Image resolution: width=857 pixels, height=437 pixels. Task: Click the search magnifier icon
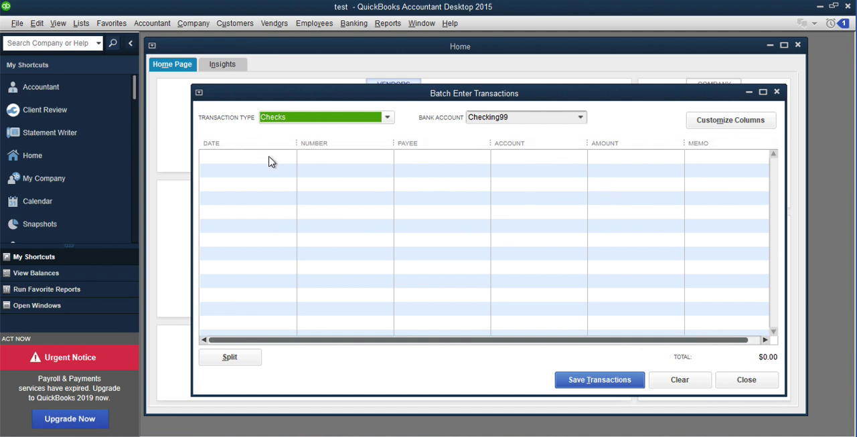click(x=113, y=43)
